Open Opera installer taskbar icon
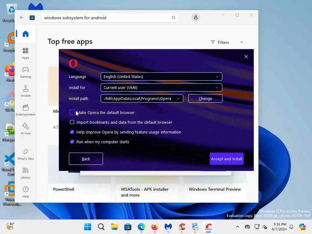Viewport: 312px width, 234px height. point(208,227)
